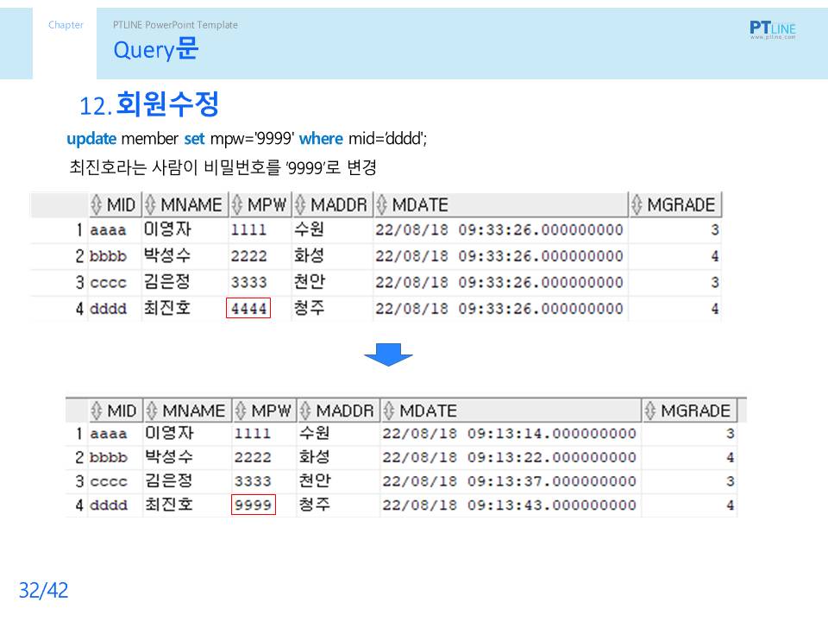Click sort icon beside MGRADE in after-update table
Screen dimensions: 828x621
click(x=650, y=411)
